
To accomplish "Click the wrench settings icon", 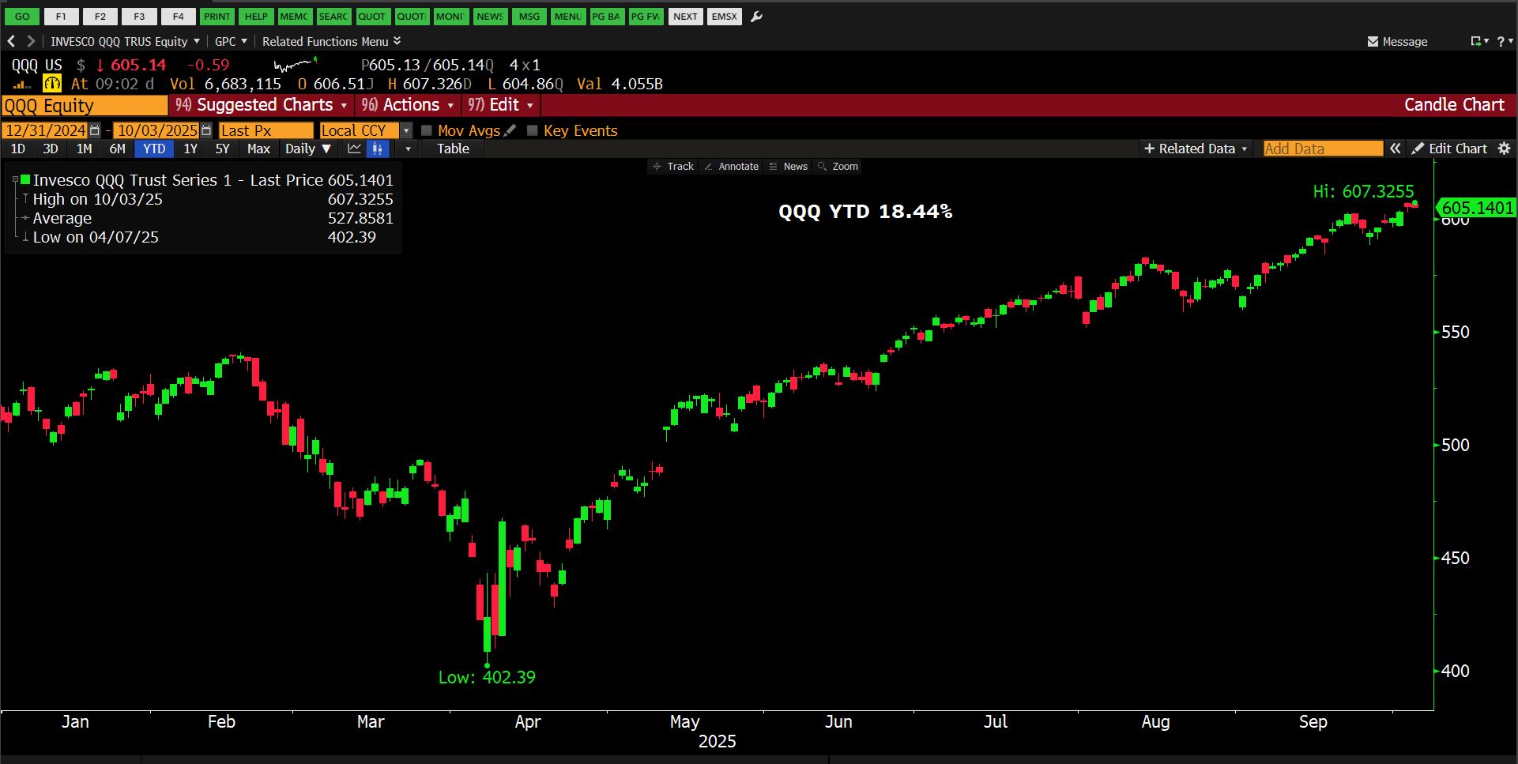I will click(756, 17).
